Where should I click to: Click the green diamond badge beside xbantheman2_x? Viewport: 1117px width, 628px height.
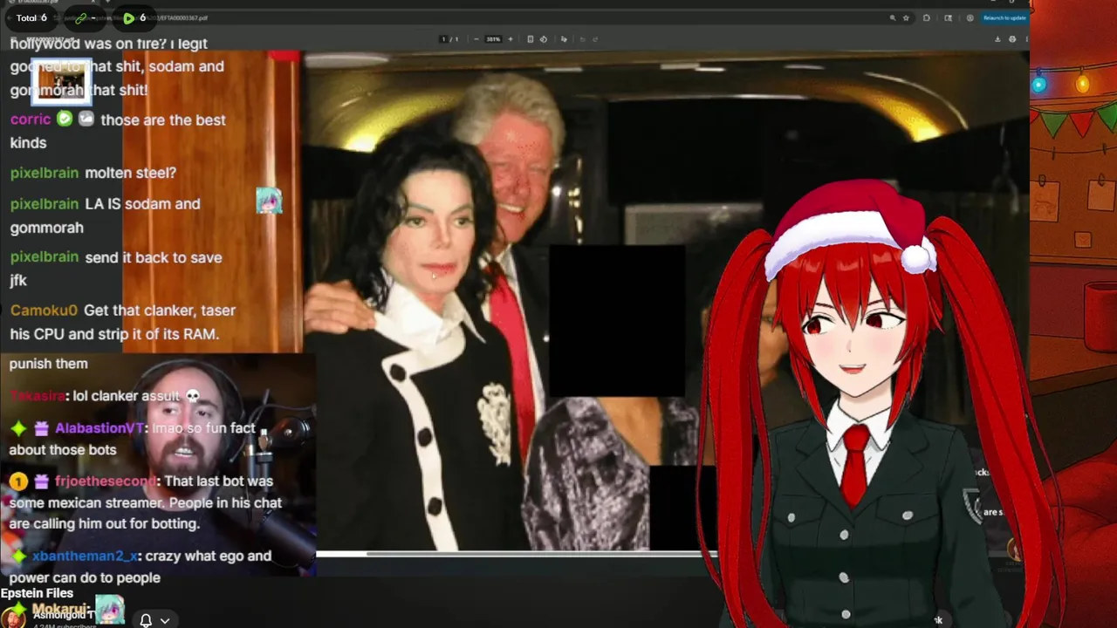[x=18, y=556]
